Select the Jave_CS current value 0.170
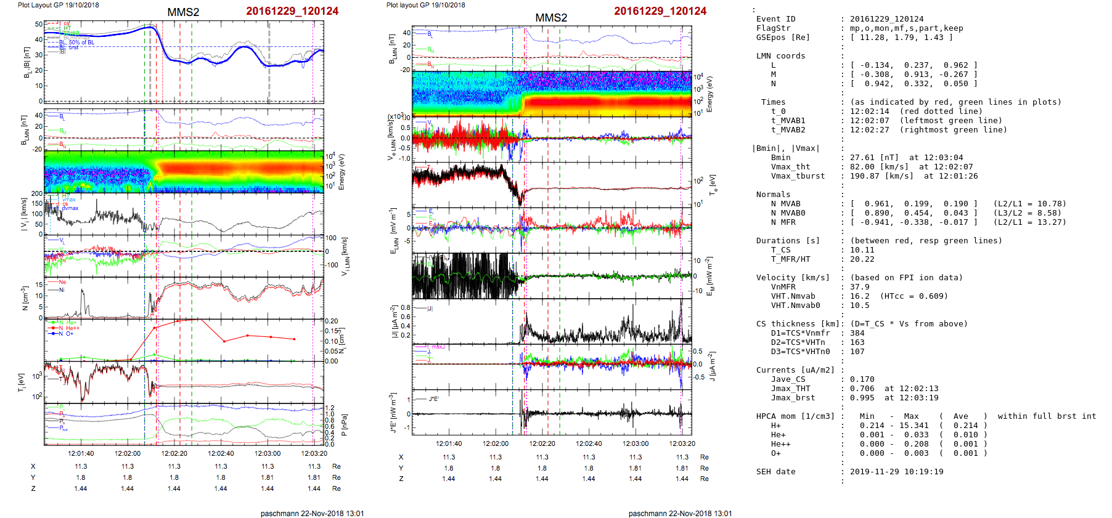The image size is (1112, 518). coord(862,379)
